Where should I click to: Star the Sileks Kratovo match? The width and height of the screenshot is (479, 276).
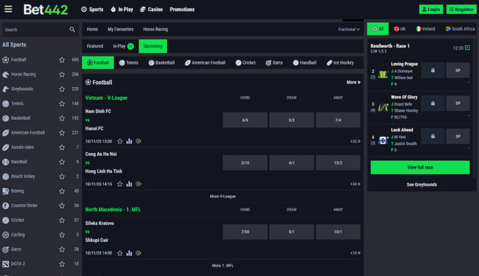pos(120,253)
